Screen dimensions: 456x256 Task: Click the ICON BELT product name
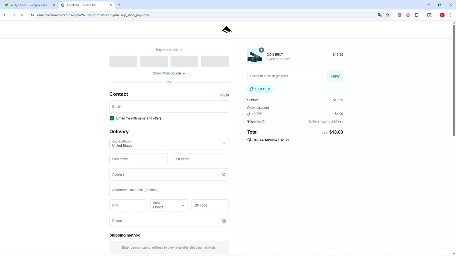[274, 55]
